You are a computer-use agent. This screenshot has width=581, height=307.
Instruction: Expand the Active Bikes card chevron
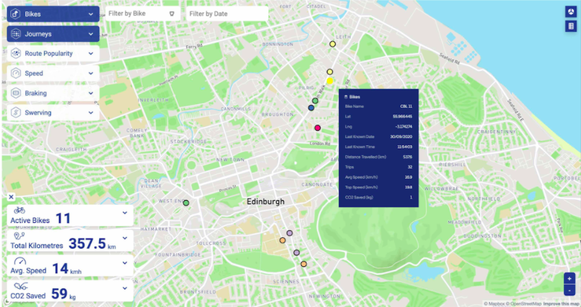click(125, 213)
